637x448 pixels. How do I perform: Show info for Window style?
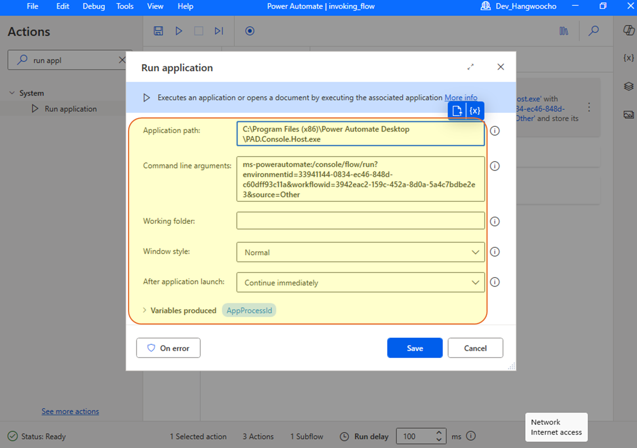point(495,252)
